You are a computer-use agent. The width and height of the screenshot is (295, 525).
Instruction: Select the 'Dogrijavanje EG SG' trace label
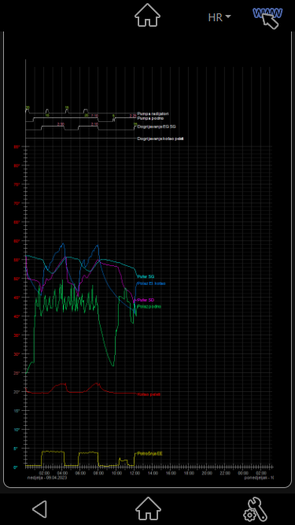tap(157, 127)
